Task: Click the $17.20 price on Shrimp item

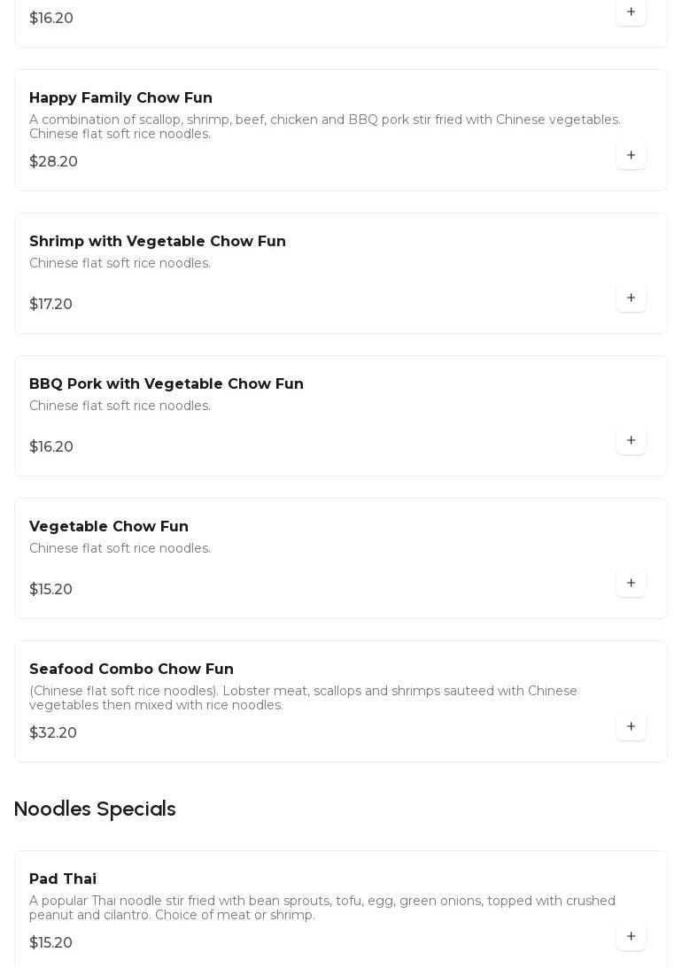Action: click(x=50, y=305)
